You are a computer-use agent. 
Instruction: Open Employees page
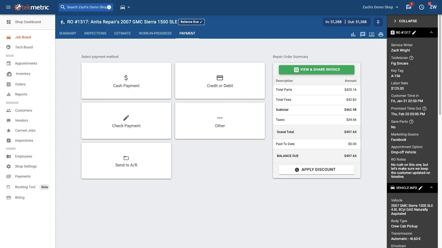coord(28,156)
